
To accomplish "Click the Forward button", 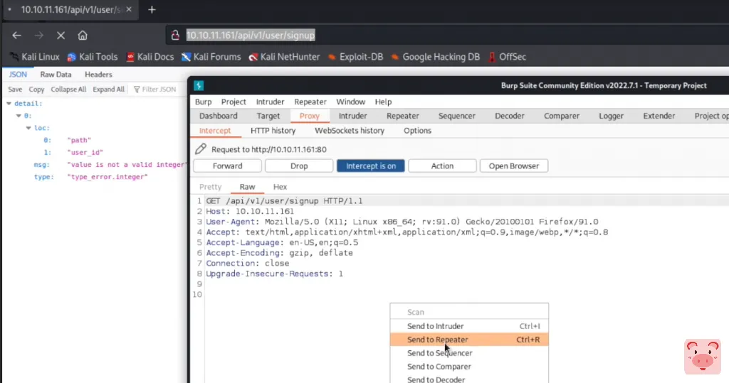I will (227, 166).
